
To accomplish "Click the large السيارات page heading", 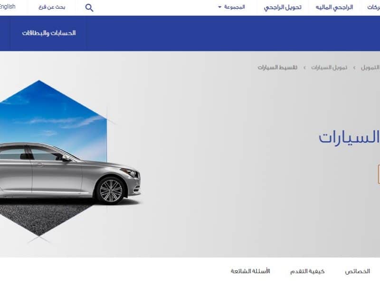I will 349,137.
